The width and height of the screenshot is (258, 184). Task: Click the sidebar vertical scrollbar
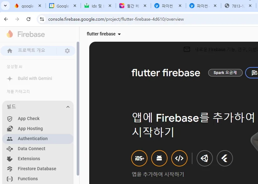78,109
